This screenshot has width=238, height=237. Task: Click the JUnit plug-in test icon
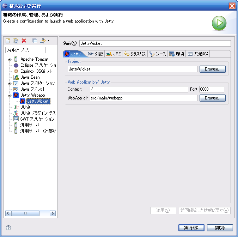[x=16, y=113]
